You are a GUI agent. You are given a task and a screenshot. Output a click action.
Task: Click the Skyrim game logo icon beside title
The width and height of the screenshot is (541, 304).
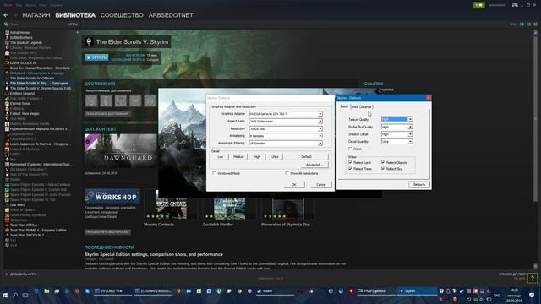89,41
